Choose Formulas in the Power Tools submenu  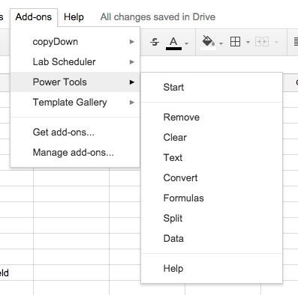[x=212, y=198]
